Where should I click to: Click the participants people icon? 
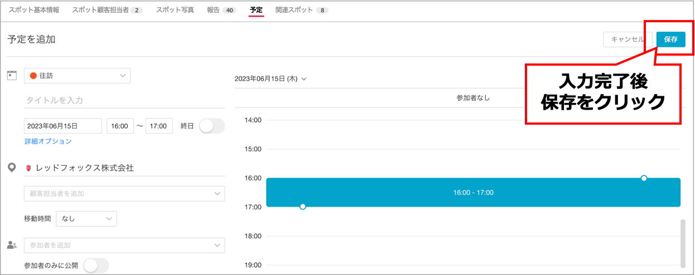pyautogui.click(x=11, y=245)
